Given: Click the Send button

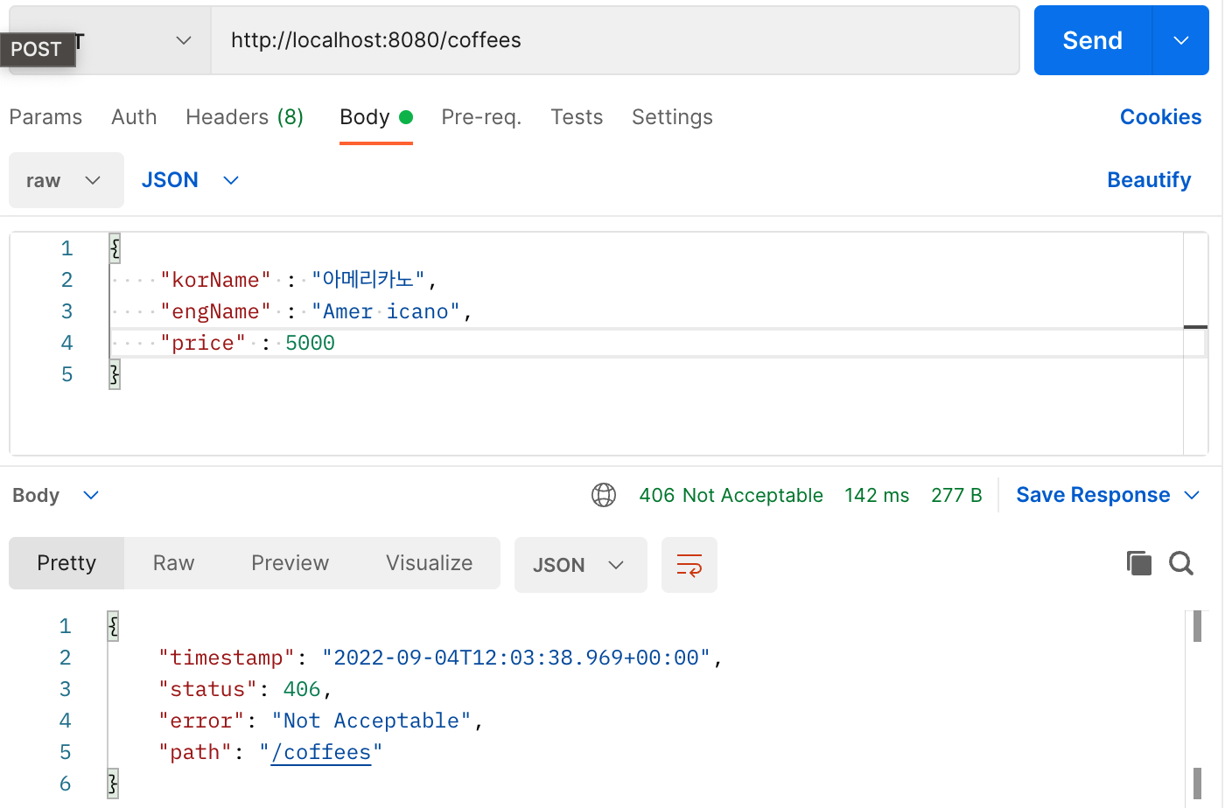Looking at the screenshot, I should click(1093, 40).
